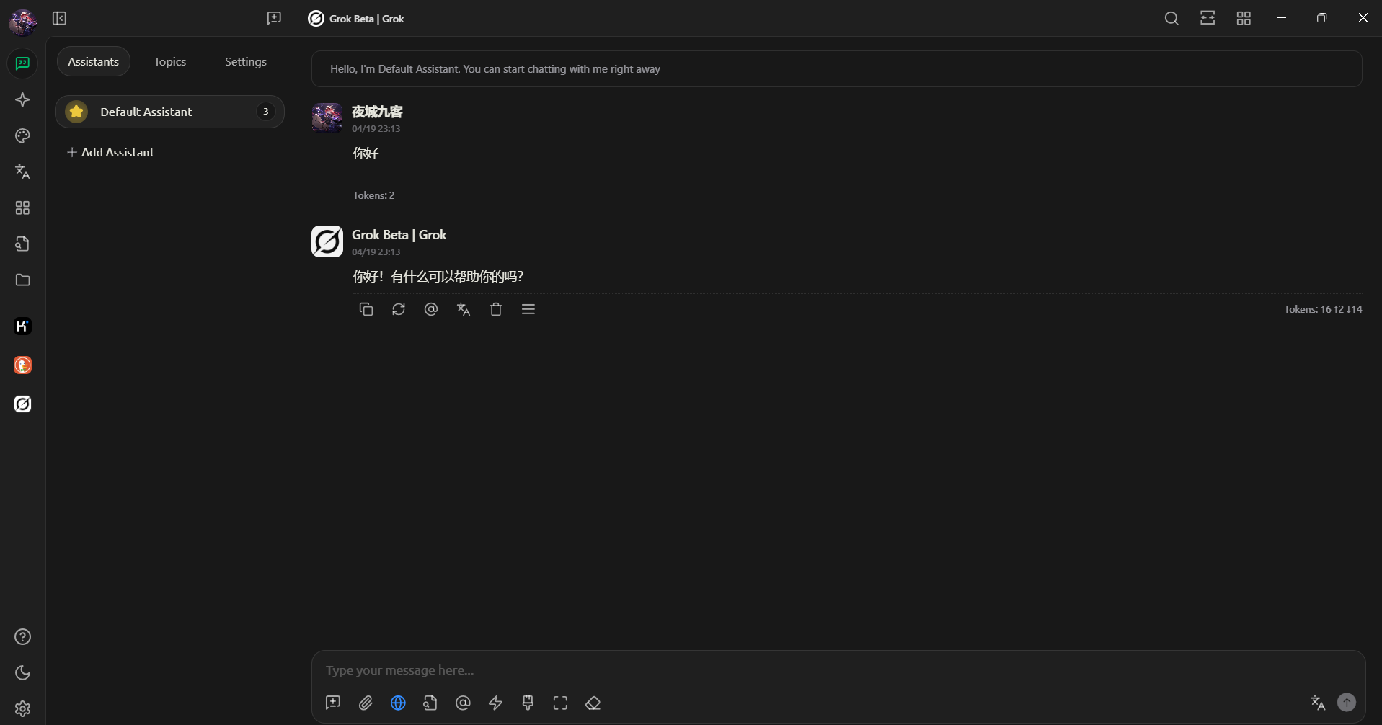Click the 夜城九客 user avatar in the chat
The image size is (1382, 725).
coord(327,118)
